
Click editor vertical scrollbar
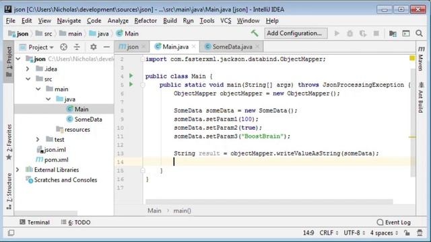tap(413, 122)
